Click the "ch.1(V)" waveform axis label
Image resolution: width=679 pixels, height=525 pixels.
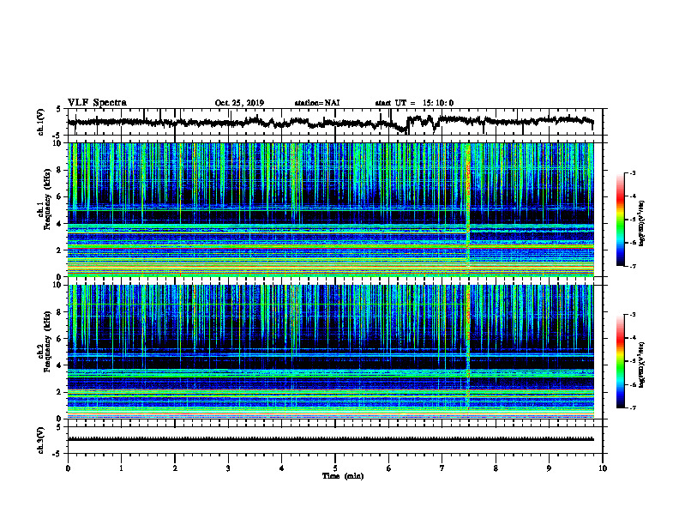click(41, 122)
